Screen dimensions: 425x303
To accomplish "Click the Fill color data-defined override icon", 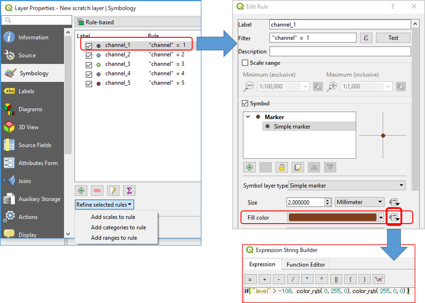I will pyautogui.click(x=394, y=217).
